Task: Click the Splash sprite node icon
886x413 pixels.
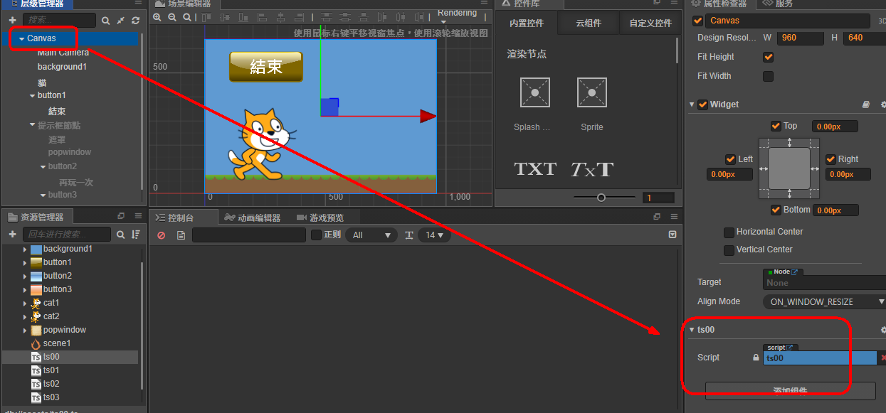Action: pyautogui.click(x=535, y=92)
